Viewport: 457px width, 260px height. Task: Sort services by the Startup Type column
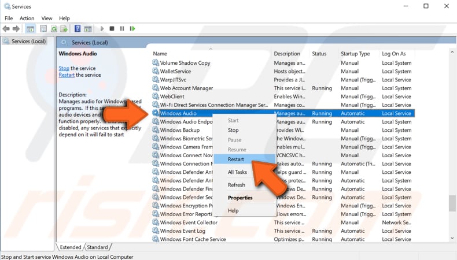[x=355, y=54]
